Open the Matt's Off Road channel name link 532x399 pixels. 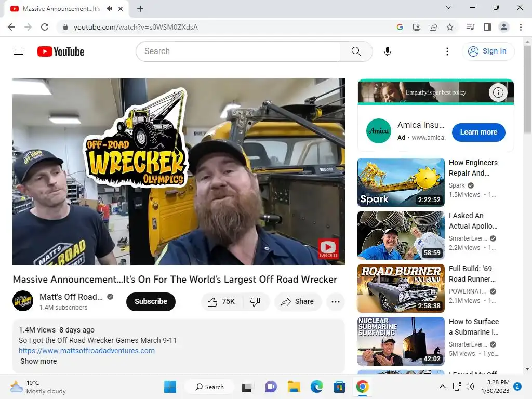coord(71,297)
